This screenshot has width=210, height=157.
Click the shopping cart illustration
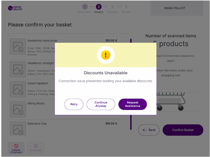coord(170,101)
